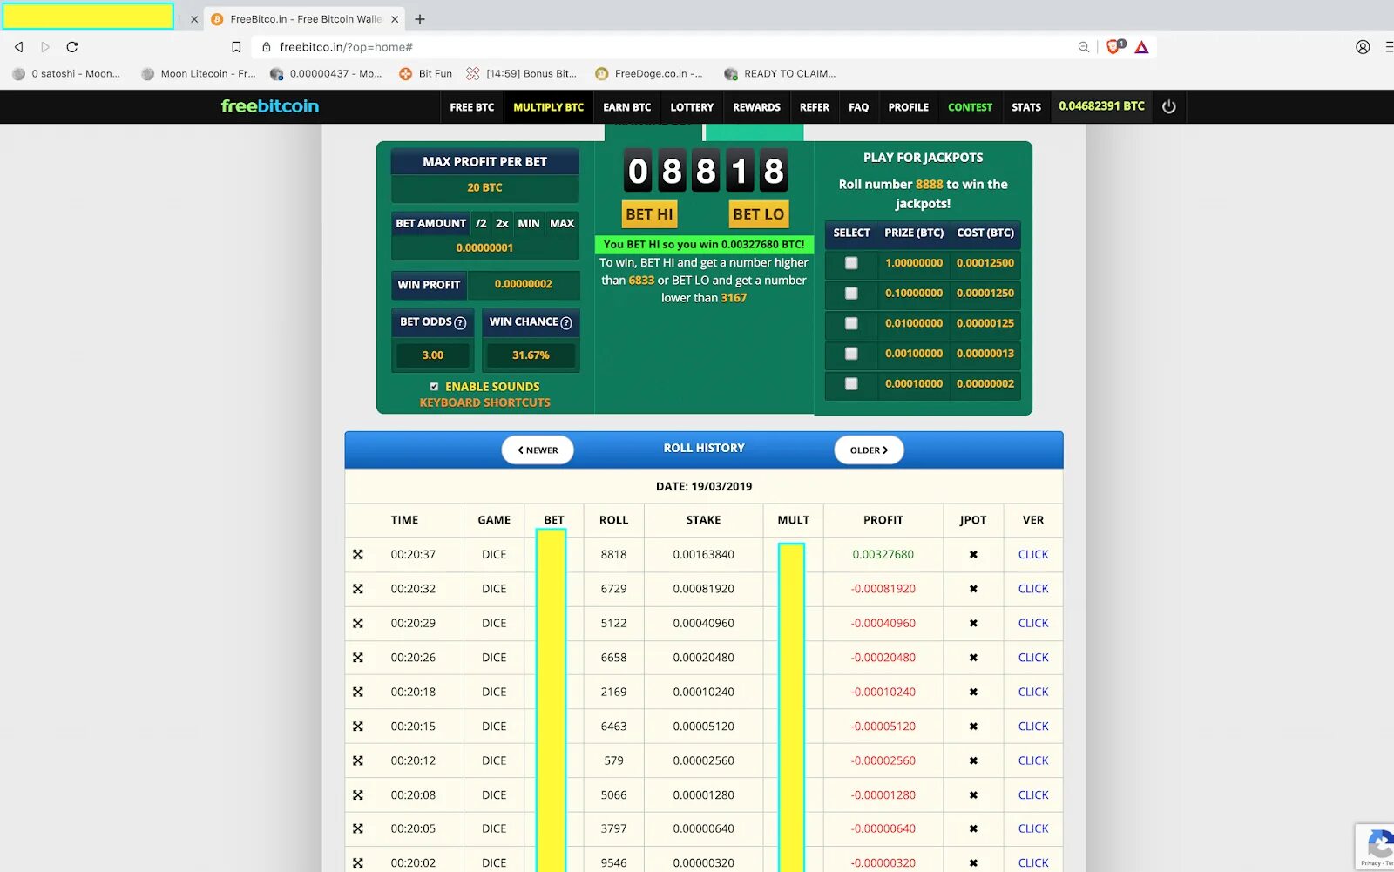
Task: Select the 1.00000000 BTC jackpot checkbox
Action: coord(851,263)
